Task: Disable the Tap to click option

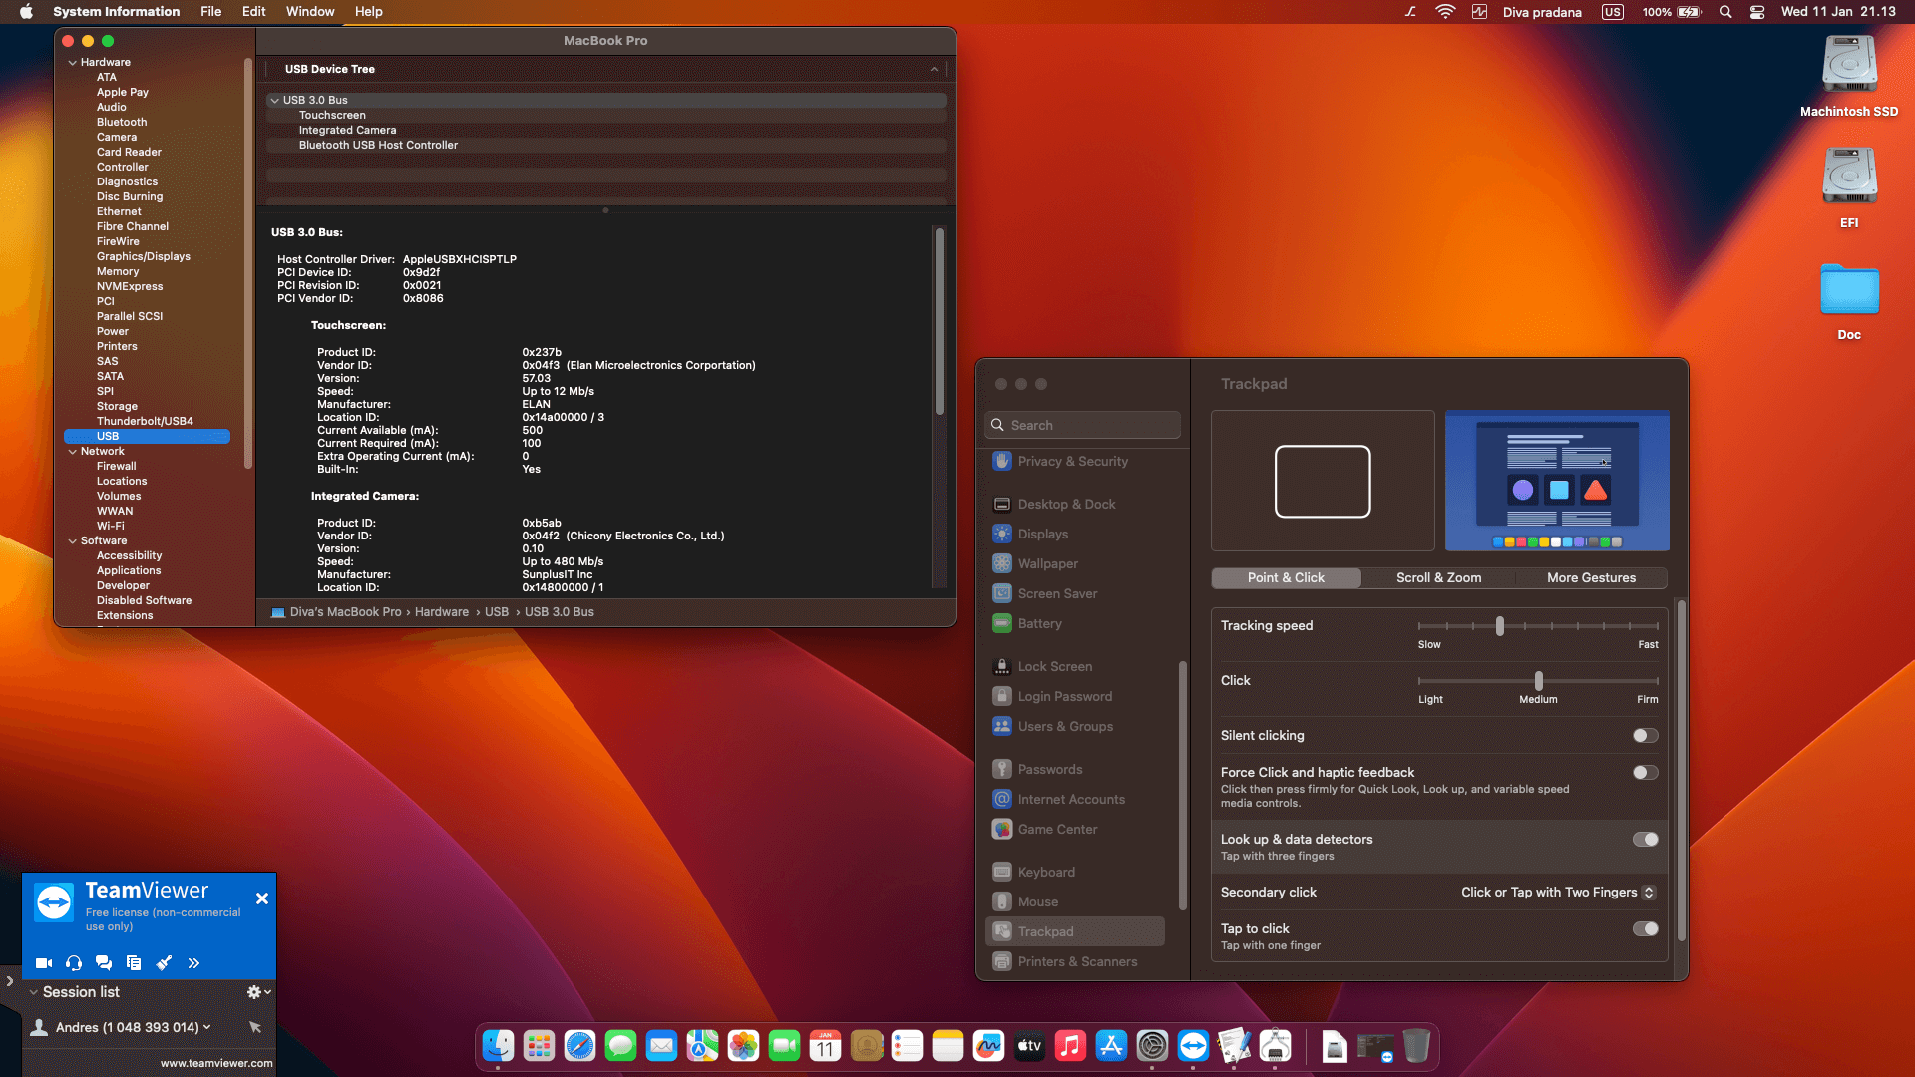Action: pos(1644,928)
